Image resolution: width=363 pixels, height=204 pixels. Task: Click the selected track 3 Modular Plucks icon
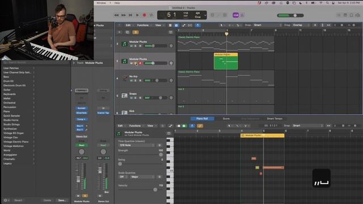tap(125, 61)
